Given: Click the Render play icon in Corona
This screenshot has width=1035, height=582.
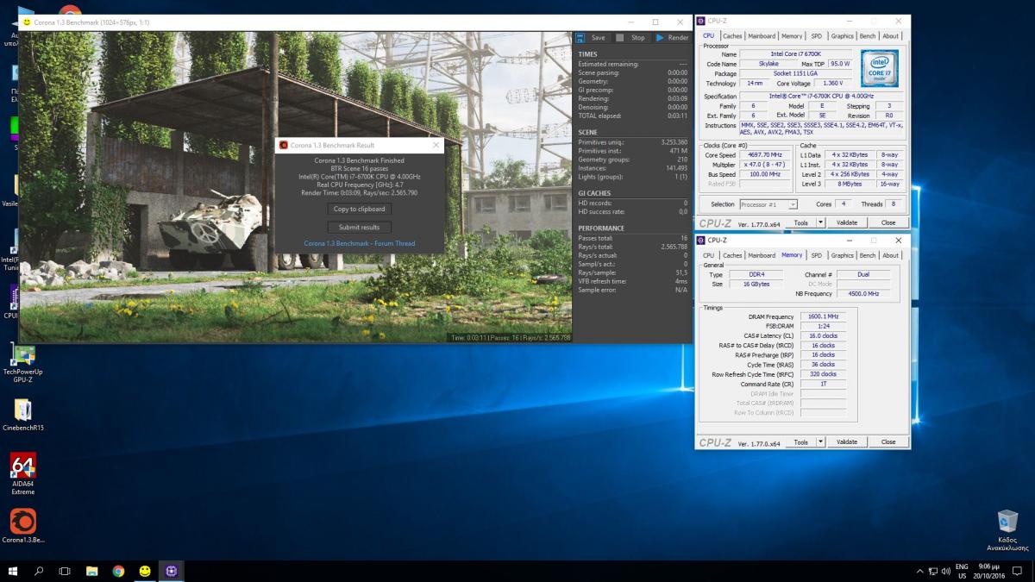Looking at the screenshot, I should (660, 37).
